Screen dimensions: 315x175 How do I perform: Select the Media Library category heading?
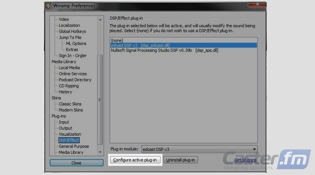coord(64,62)
